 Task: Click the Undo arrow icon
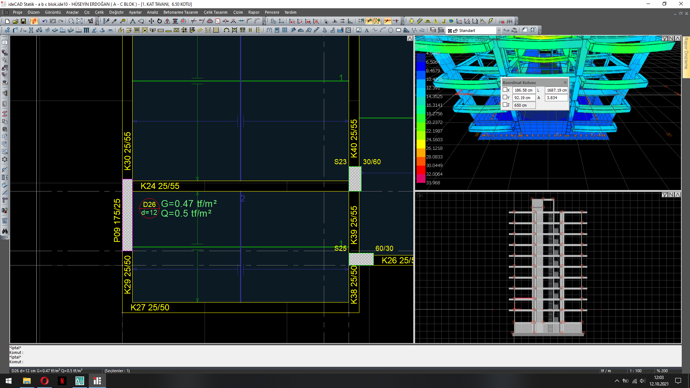[45, 21]
